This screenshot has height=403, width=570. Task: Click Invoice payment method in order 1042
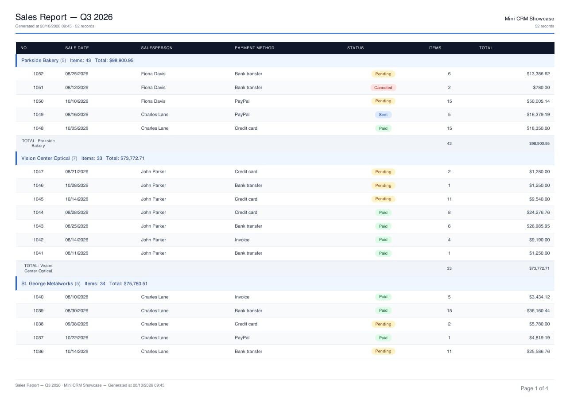(242, 240)
